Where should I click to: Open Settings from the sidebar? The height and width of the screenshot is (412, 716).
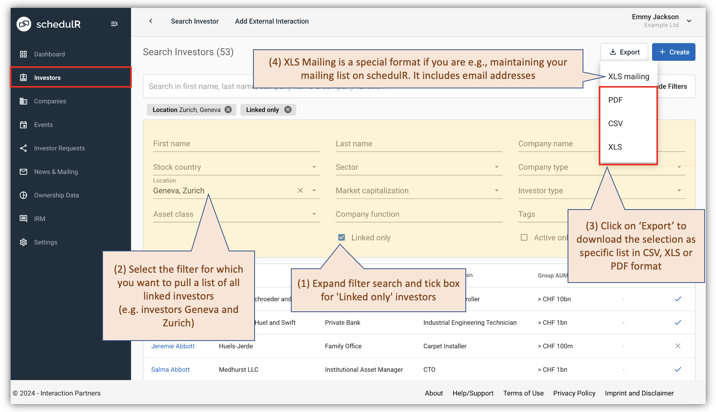46,242
